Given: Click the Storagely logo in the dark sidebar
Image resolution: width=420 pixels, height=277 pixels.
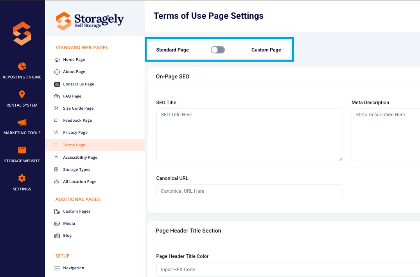Looking at the screenshot, I should click(x=22, y=34).
